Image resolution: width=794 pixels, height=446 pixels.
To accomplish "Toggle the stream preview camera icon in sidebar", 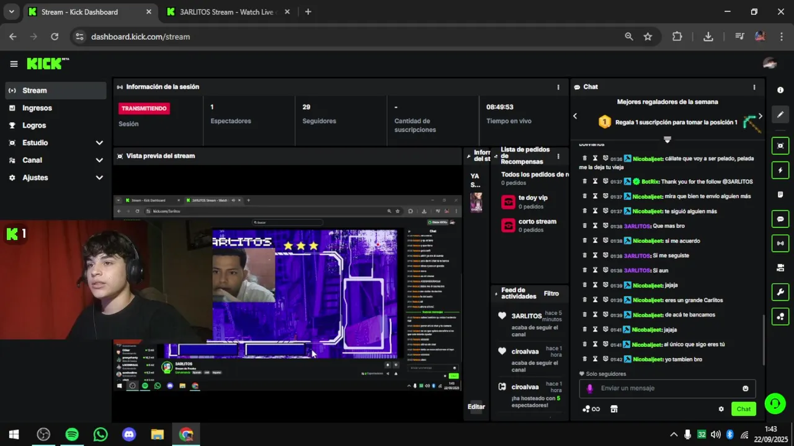I will click(x=780, y=146).
